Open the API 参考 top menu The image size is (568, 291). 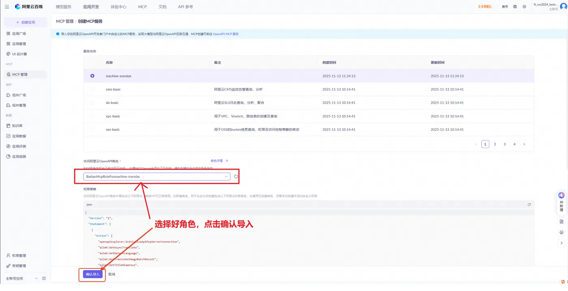pos(185,7)
